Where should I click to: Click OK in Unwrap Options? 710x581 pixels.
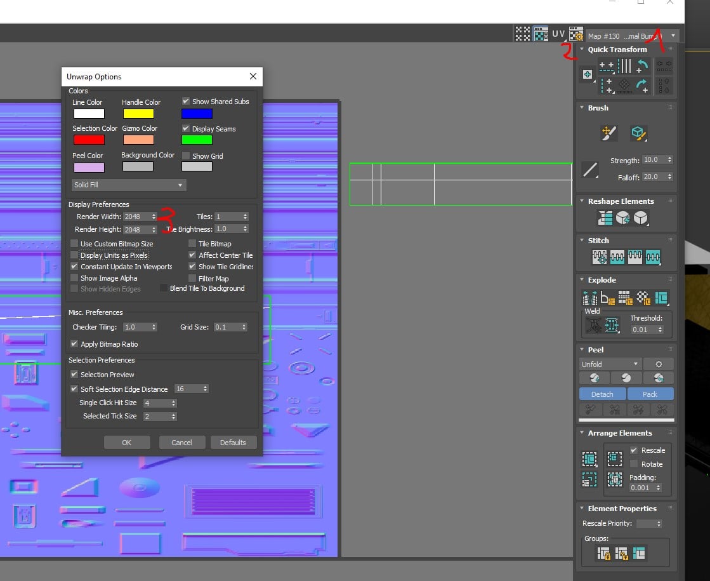(x=127, y=443)
